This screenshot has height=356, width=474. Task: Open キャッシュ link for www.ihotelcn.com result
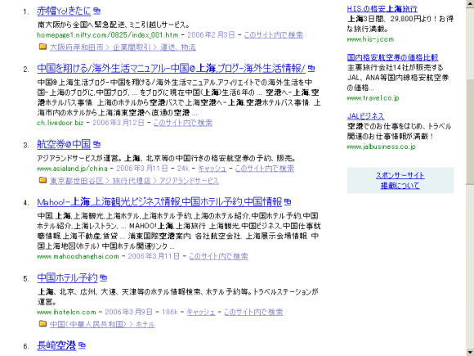tap(201, 312)
